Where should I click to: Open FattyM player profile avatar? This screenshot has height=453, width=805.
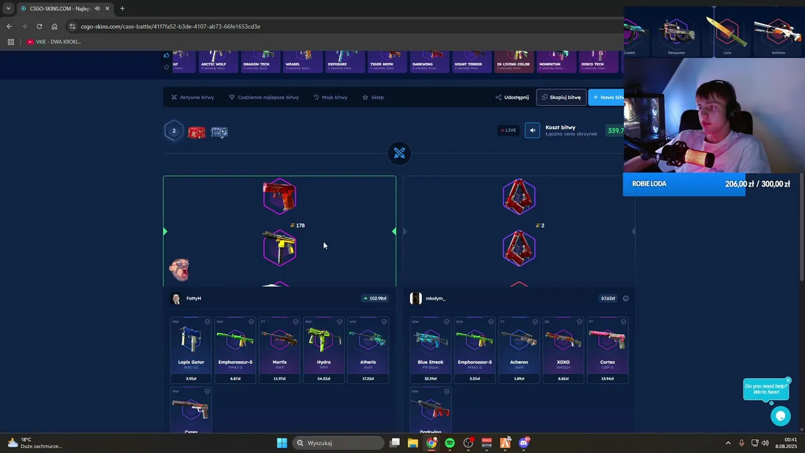pos(176,299)
